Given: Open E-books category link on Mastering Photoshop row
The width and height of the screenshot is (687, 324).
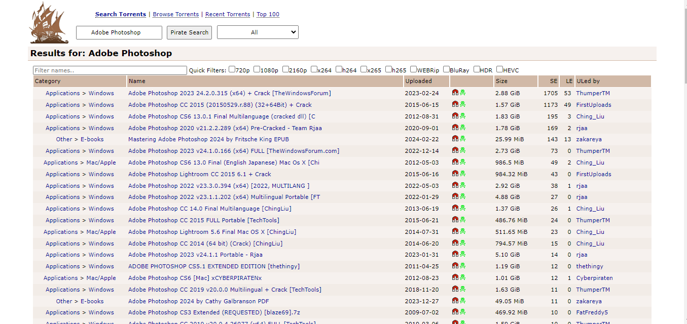Looking at the screenshot, I should pos(92,139).
